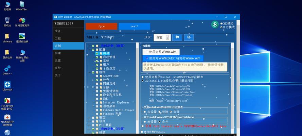Click Wim Builder title bar app icon

point(55,17)
